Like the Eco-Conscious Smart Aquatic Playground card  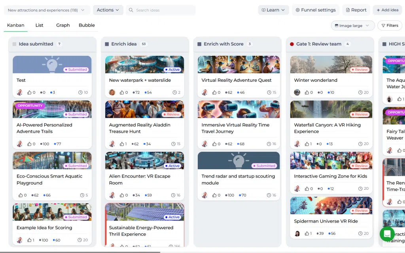point(21,195)
